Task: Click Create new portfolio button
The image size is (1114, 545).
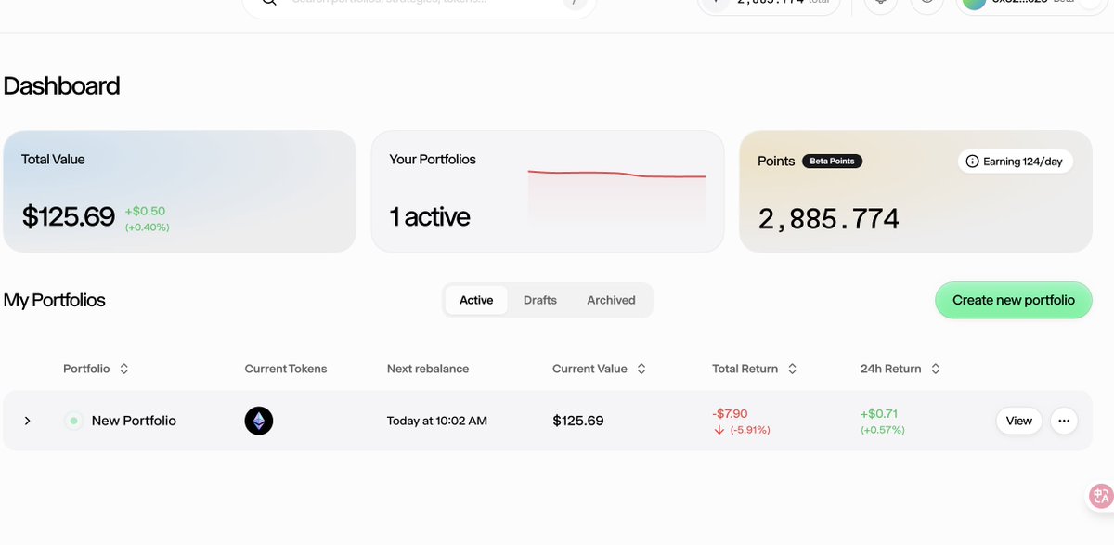Action: 1014,300
